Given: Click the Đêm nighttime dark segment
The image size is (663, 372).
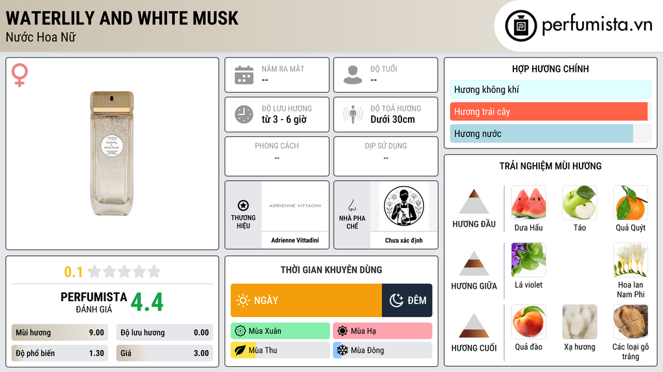Looking at the screenshot, I should click(407, 300).
